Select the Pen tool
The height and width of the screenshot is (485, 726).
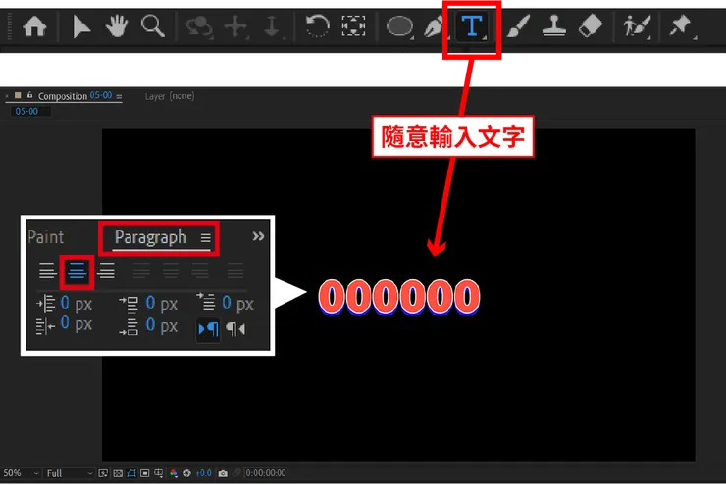434,26
